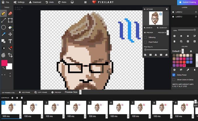Image resolution: width=198 pixels, height=121 pixels.
Task: Select the Pencil tool
Action: tap(3, 13)
